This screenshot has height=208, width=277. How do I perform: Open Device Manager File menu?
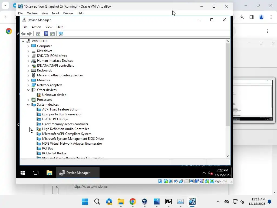pyautogui.click(x=25, y=27)
